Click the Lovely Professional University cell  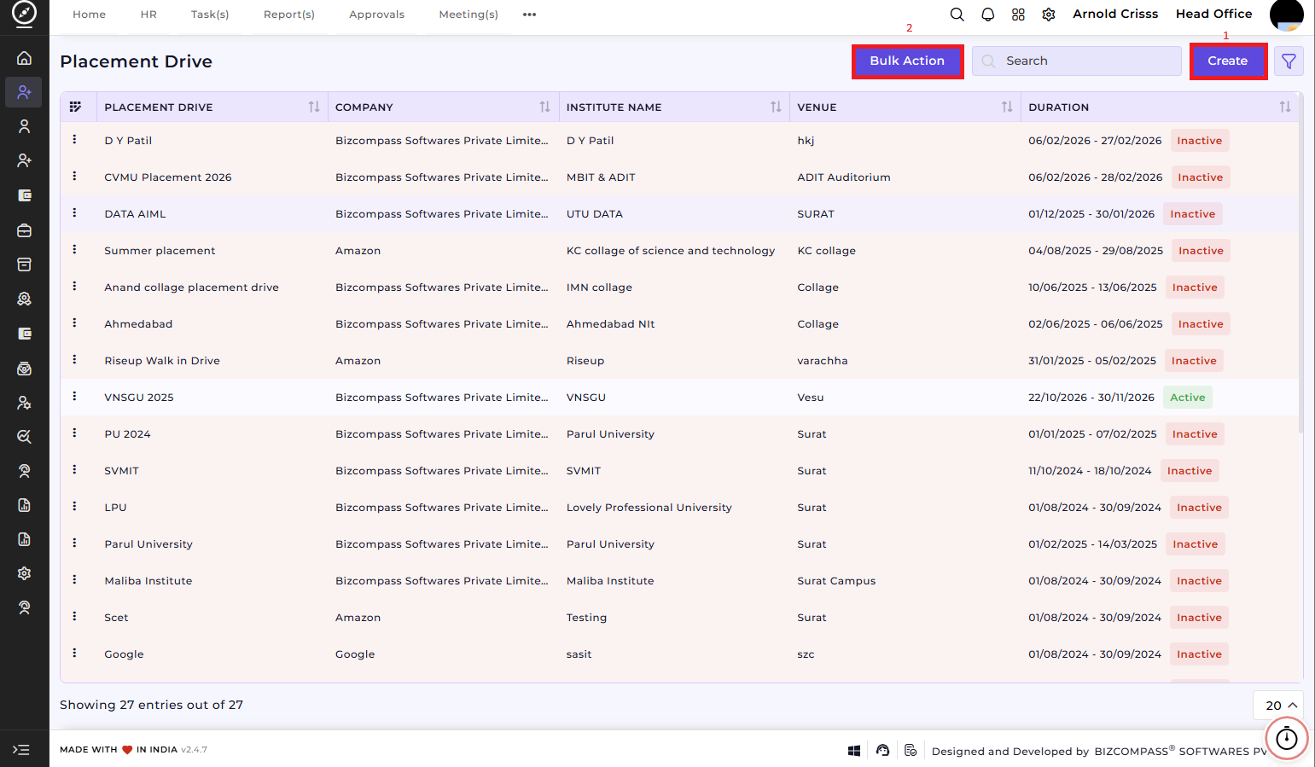[x=649, y=508]
